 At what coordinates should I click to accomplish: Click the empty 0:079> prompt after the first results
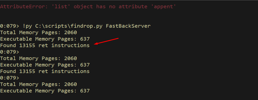tap(10, 52)
